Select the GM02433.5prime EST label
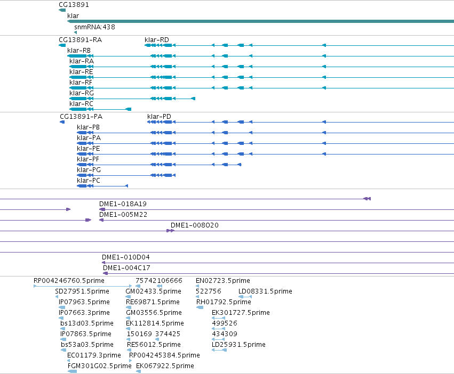Image resolution: width=454 pixels, height=374 pixels. coord(154,291)
